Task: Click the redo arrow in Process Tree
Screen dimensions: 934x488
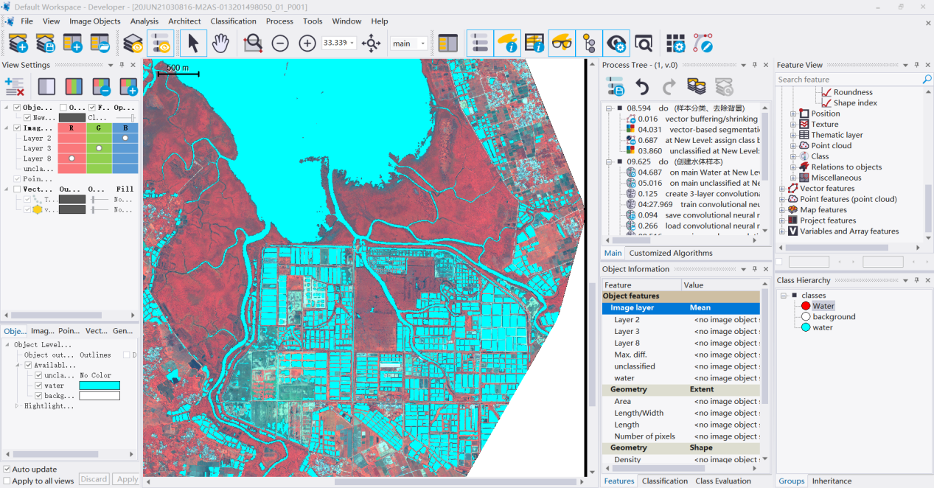Action: click(669, 87)
